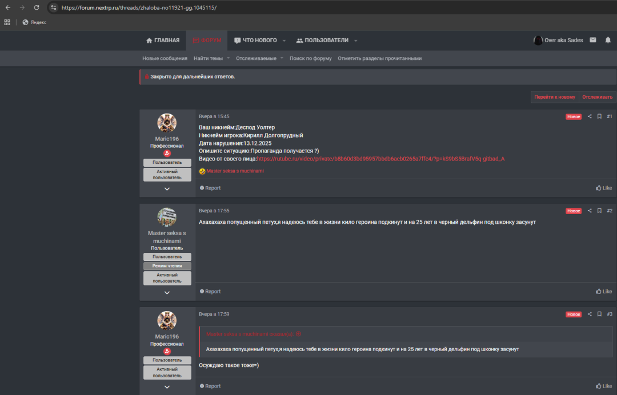Open the Найти темы dropdown
Viewport: 617px width, 395px height.
pyautogui.click(x=211, y=58)
